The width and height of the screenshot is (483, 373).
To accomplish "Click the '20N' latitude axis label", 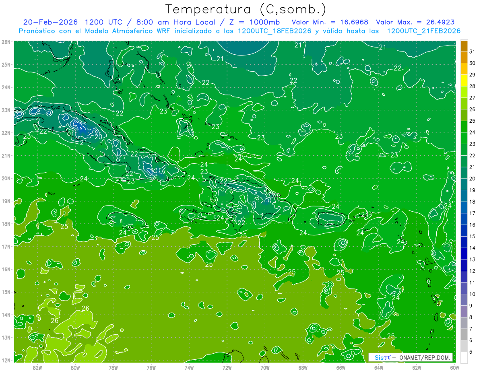I will pos(6,178).
